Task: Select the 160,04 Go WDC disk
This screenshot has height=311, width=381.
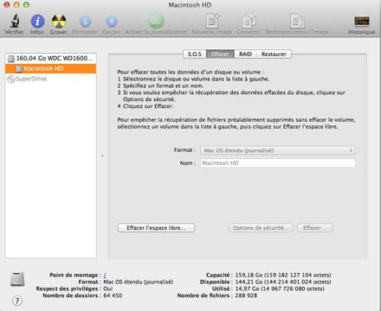Action: coord(51,59)
